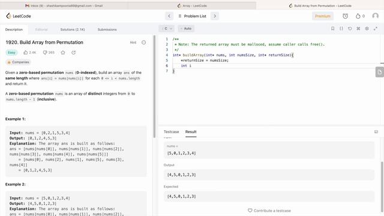Open the Solutions (2.1K) tab
The width and height of the screenshot is (384, 216).
tap(73, 29)
